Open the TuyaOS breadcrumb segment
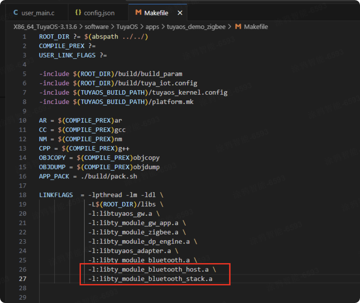360x303 pixels. tap(127, 27)
